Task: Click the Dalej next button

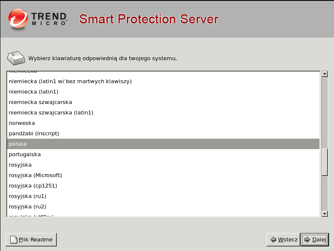Action: [x=315, y=239]
